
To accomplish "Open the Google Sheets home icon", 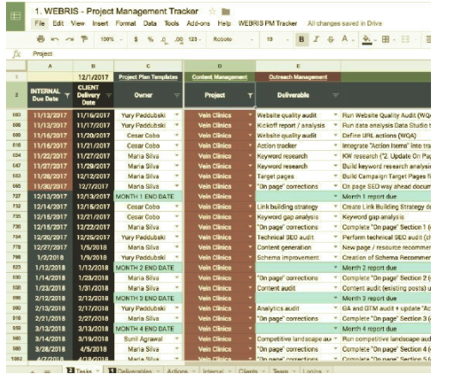I will tap(15, 16).
